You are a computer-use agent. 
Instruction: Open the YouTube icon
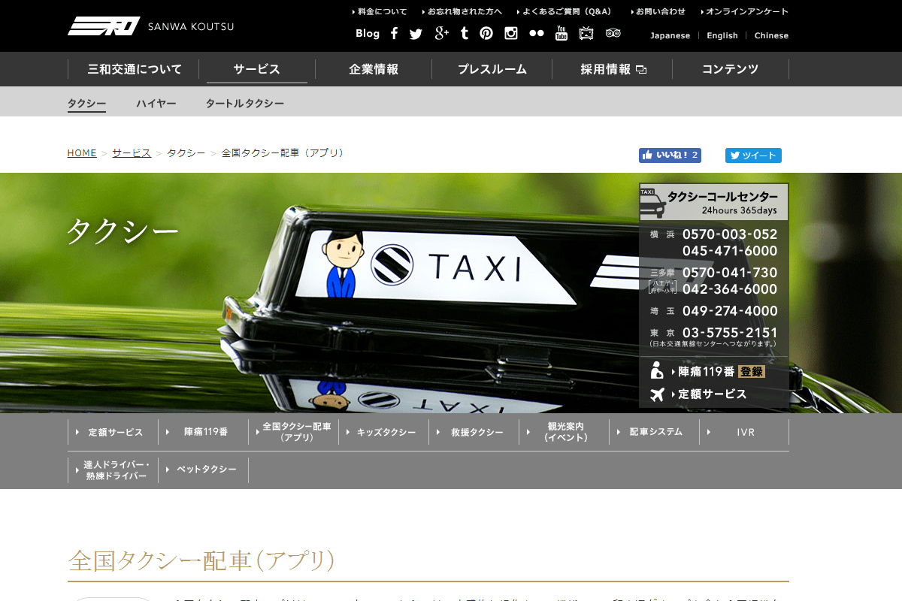[561, 33]
